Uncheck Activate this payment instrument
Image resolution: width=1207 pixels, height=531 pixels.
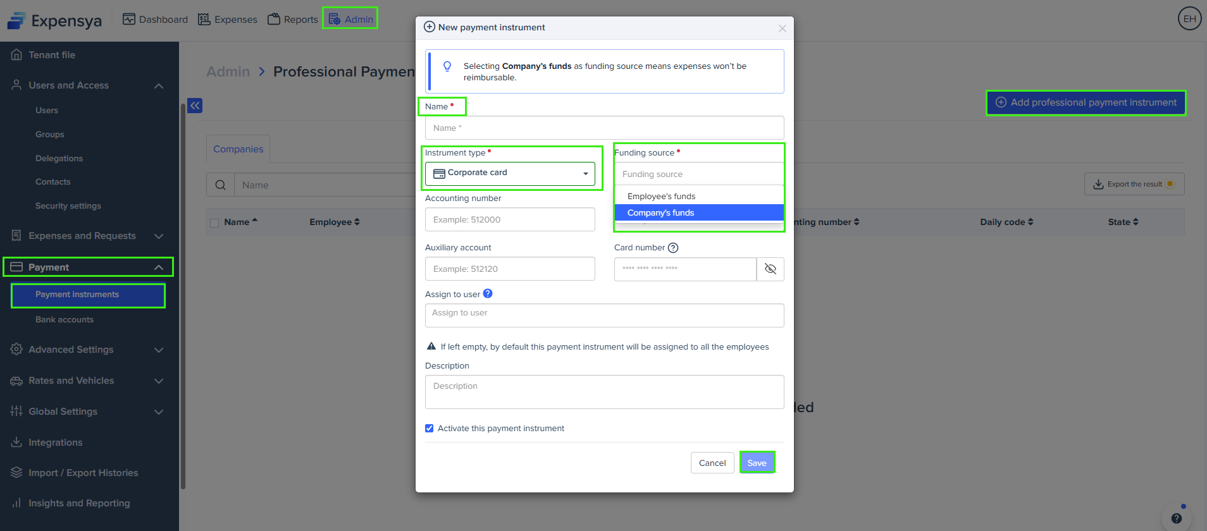click(430, 428)
